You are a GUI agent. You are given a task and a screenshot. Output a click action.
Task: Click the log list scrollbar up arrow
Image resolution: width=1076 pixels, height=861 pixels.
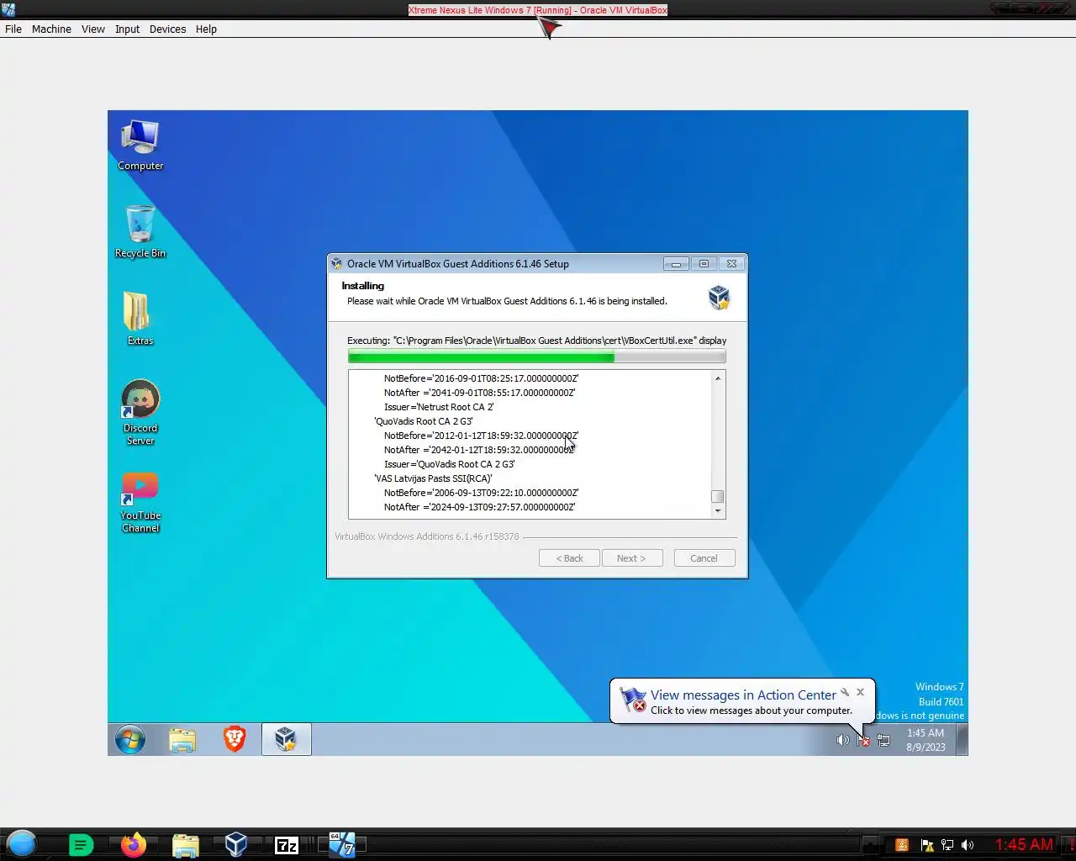click(718, 378)
